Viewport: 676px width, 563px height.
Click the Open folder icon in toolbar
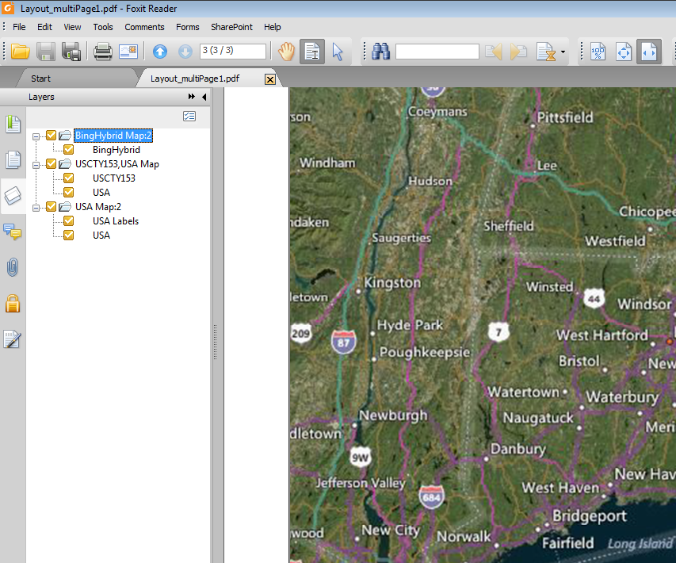pos(21,52)
